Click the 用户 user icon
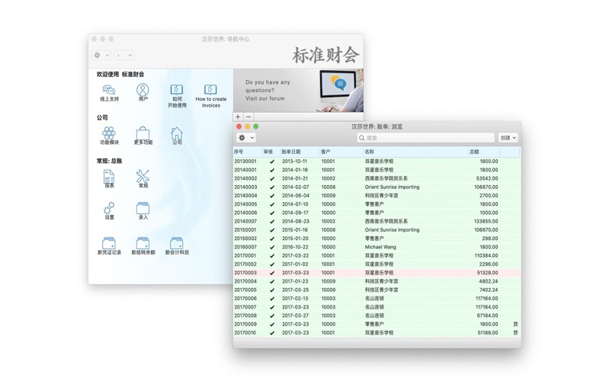 click(143, 91)
